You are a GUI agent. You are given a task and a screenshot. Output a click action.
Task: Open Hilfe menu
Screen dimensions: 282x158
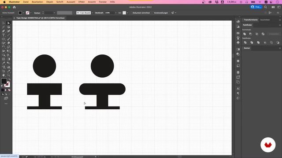(x=112, y=2)
